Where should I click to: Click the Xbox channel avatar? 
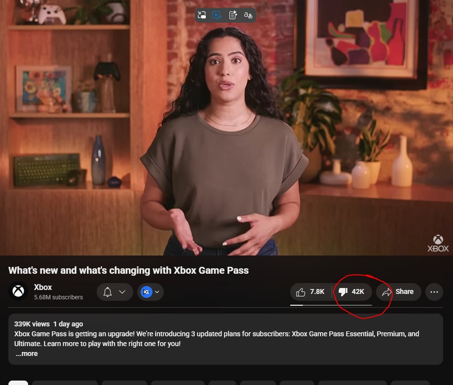click(18, 291)
